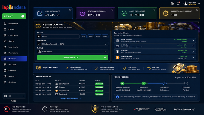Go to Dashboard in sidebar

14,24
